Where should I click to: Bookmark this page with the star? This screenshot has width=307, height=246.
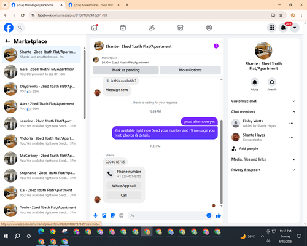pos(281,15)
